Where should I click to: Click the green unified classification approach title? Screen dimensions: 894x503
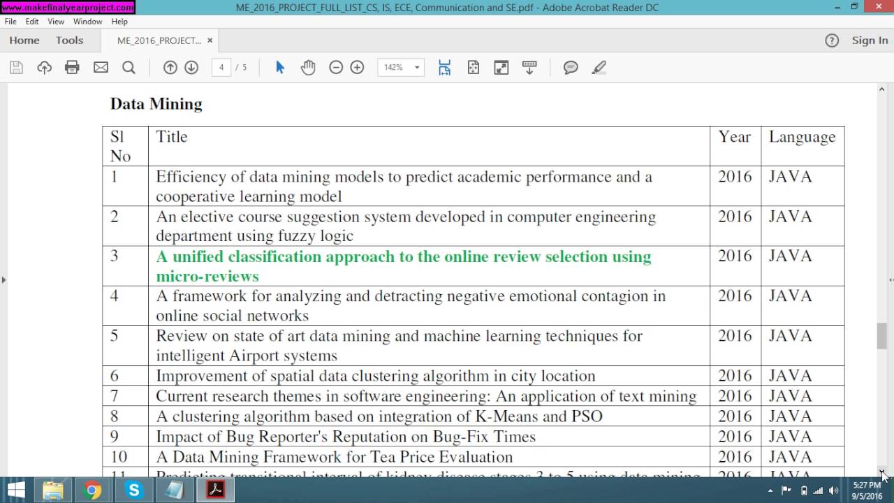click(x=404, y=266)
